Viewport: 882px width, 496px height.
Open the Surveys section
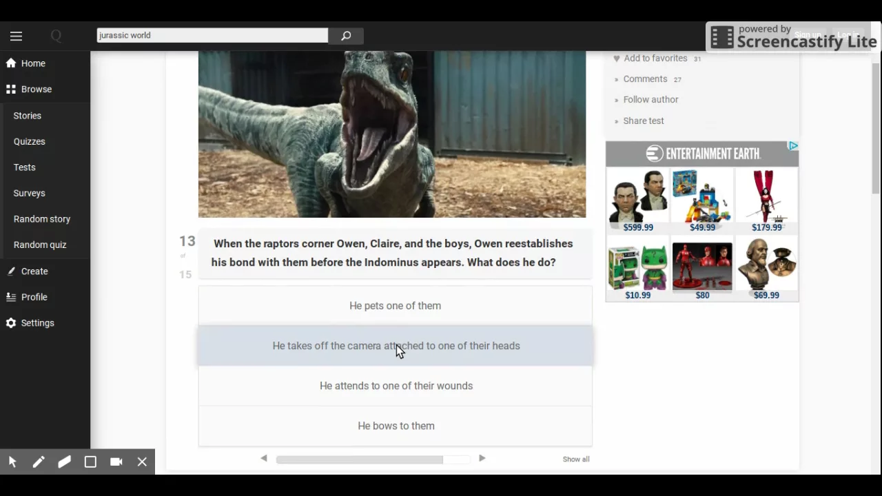(30, 194)
